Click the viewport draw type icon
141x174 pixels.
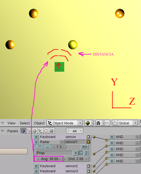click(x=88, y=123)
